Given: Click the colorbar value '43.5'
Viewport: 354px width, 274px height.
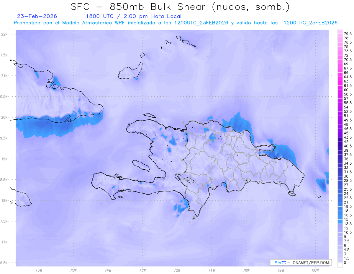Looking at the screenshot, I should tap(348, 137).
